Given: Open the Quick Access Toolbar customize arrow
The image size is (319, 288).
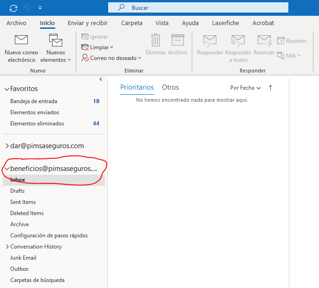Looking at the screenshot, I should click(40, 8).
